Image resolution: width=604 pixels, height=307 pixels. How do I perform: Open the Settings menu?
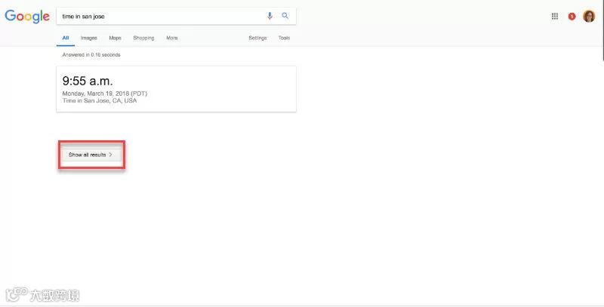(x=257, y=38)
